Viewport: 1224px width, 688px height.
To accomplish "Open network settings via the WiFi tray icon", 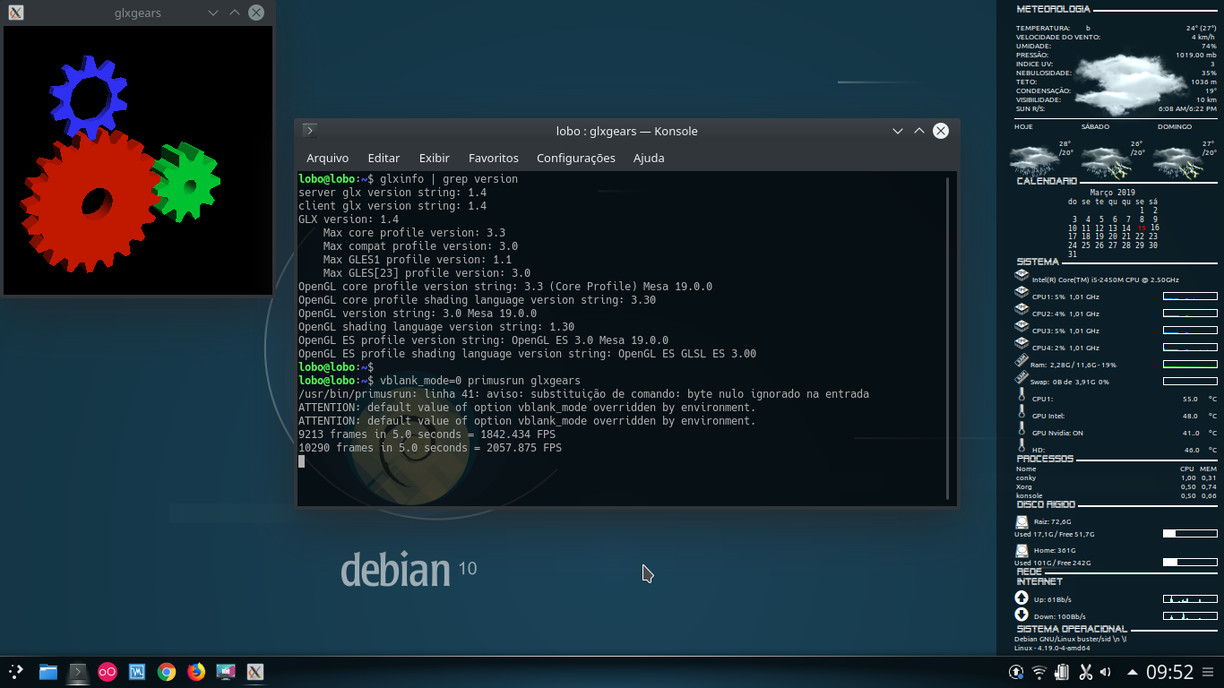I will (1039, 672).
